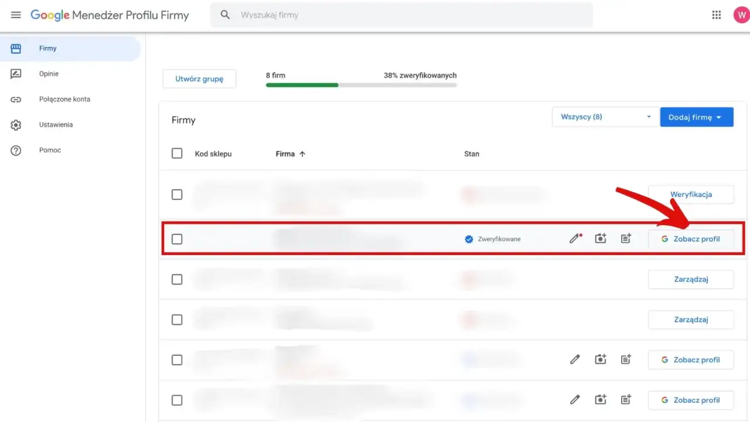Select Firmy in the sidebar
The height and width of the screenshot is (422, 750).
coord(70,49)
